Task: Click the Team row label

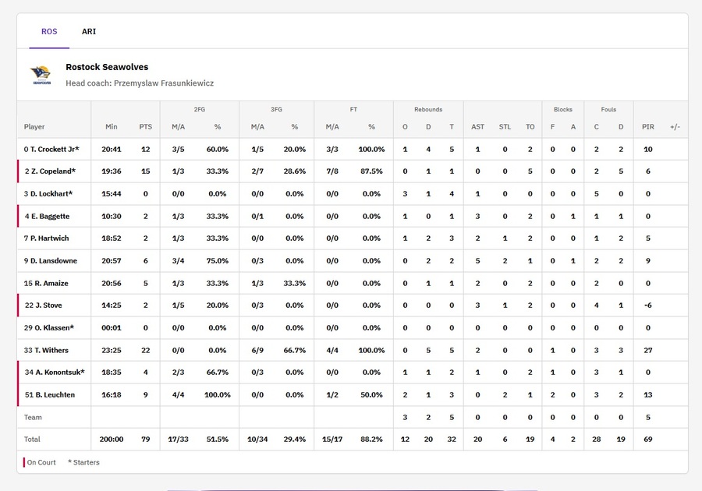Action: point(33,417)
